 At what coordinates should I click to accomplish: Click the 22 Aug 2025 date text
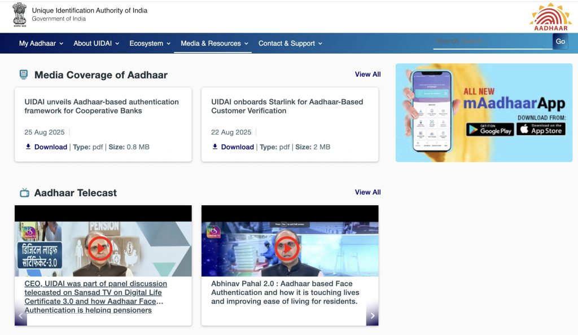[231, 132]
